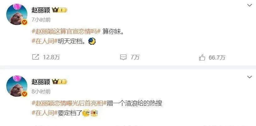Screen dimensions: 256x126
Task: Open 赵丽颖 username on the second post
Action: tap(41, 82)
